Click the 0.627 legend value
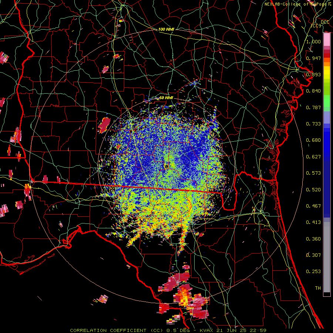The height and width of the screenshot is (333, 333). coord(313,157)
